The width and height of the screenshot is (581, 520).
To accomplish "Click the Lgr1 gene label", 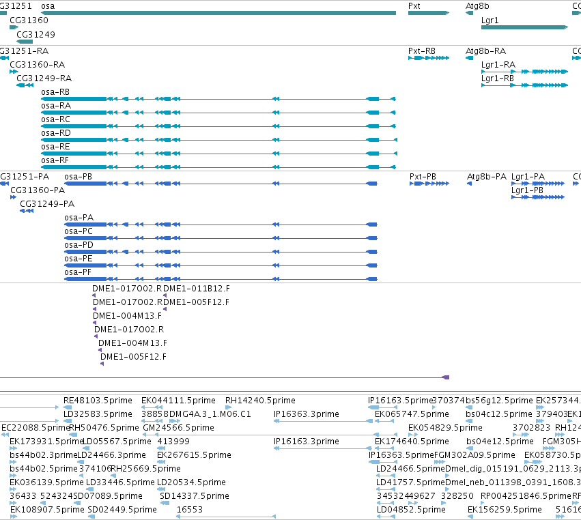I will 490,20.
